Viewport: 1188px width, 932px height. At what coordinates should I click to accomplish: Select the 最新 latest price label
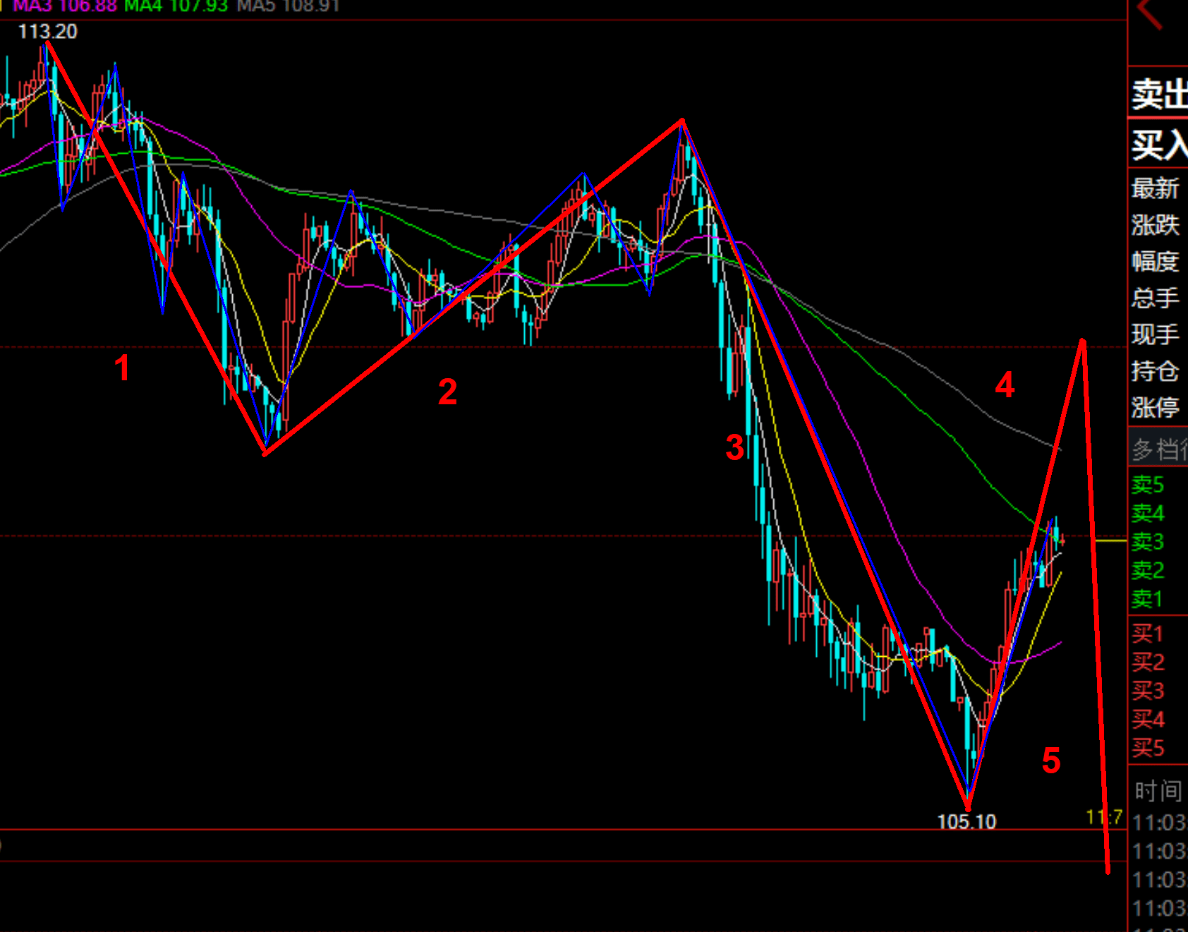[1155, 188]
